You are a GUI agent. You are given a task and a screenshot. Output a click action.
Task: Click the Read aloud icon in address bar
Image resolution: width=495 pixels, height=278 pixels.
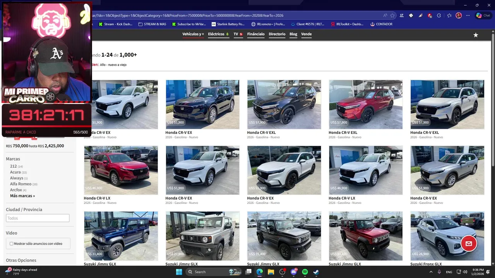[385, 15]
